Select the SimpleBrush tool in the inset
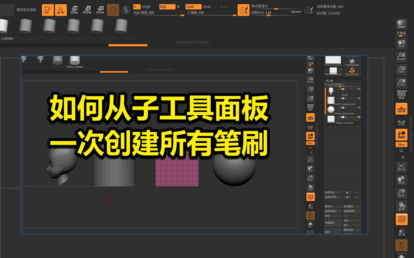This screenshot has height=258, width=414. [x=352, y=72]
